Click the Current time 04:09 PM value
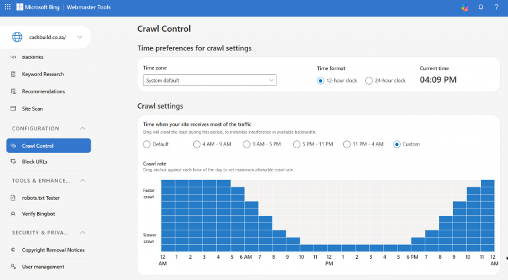This screenshot has height=280, width=508. 438,79
